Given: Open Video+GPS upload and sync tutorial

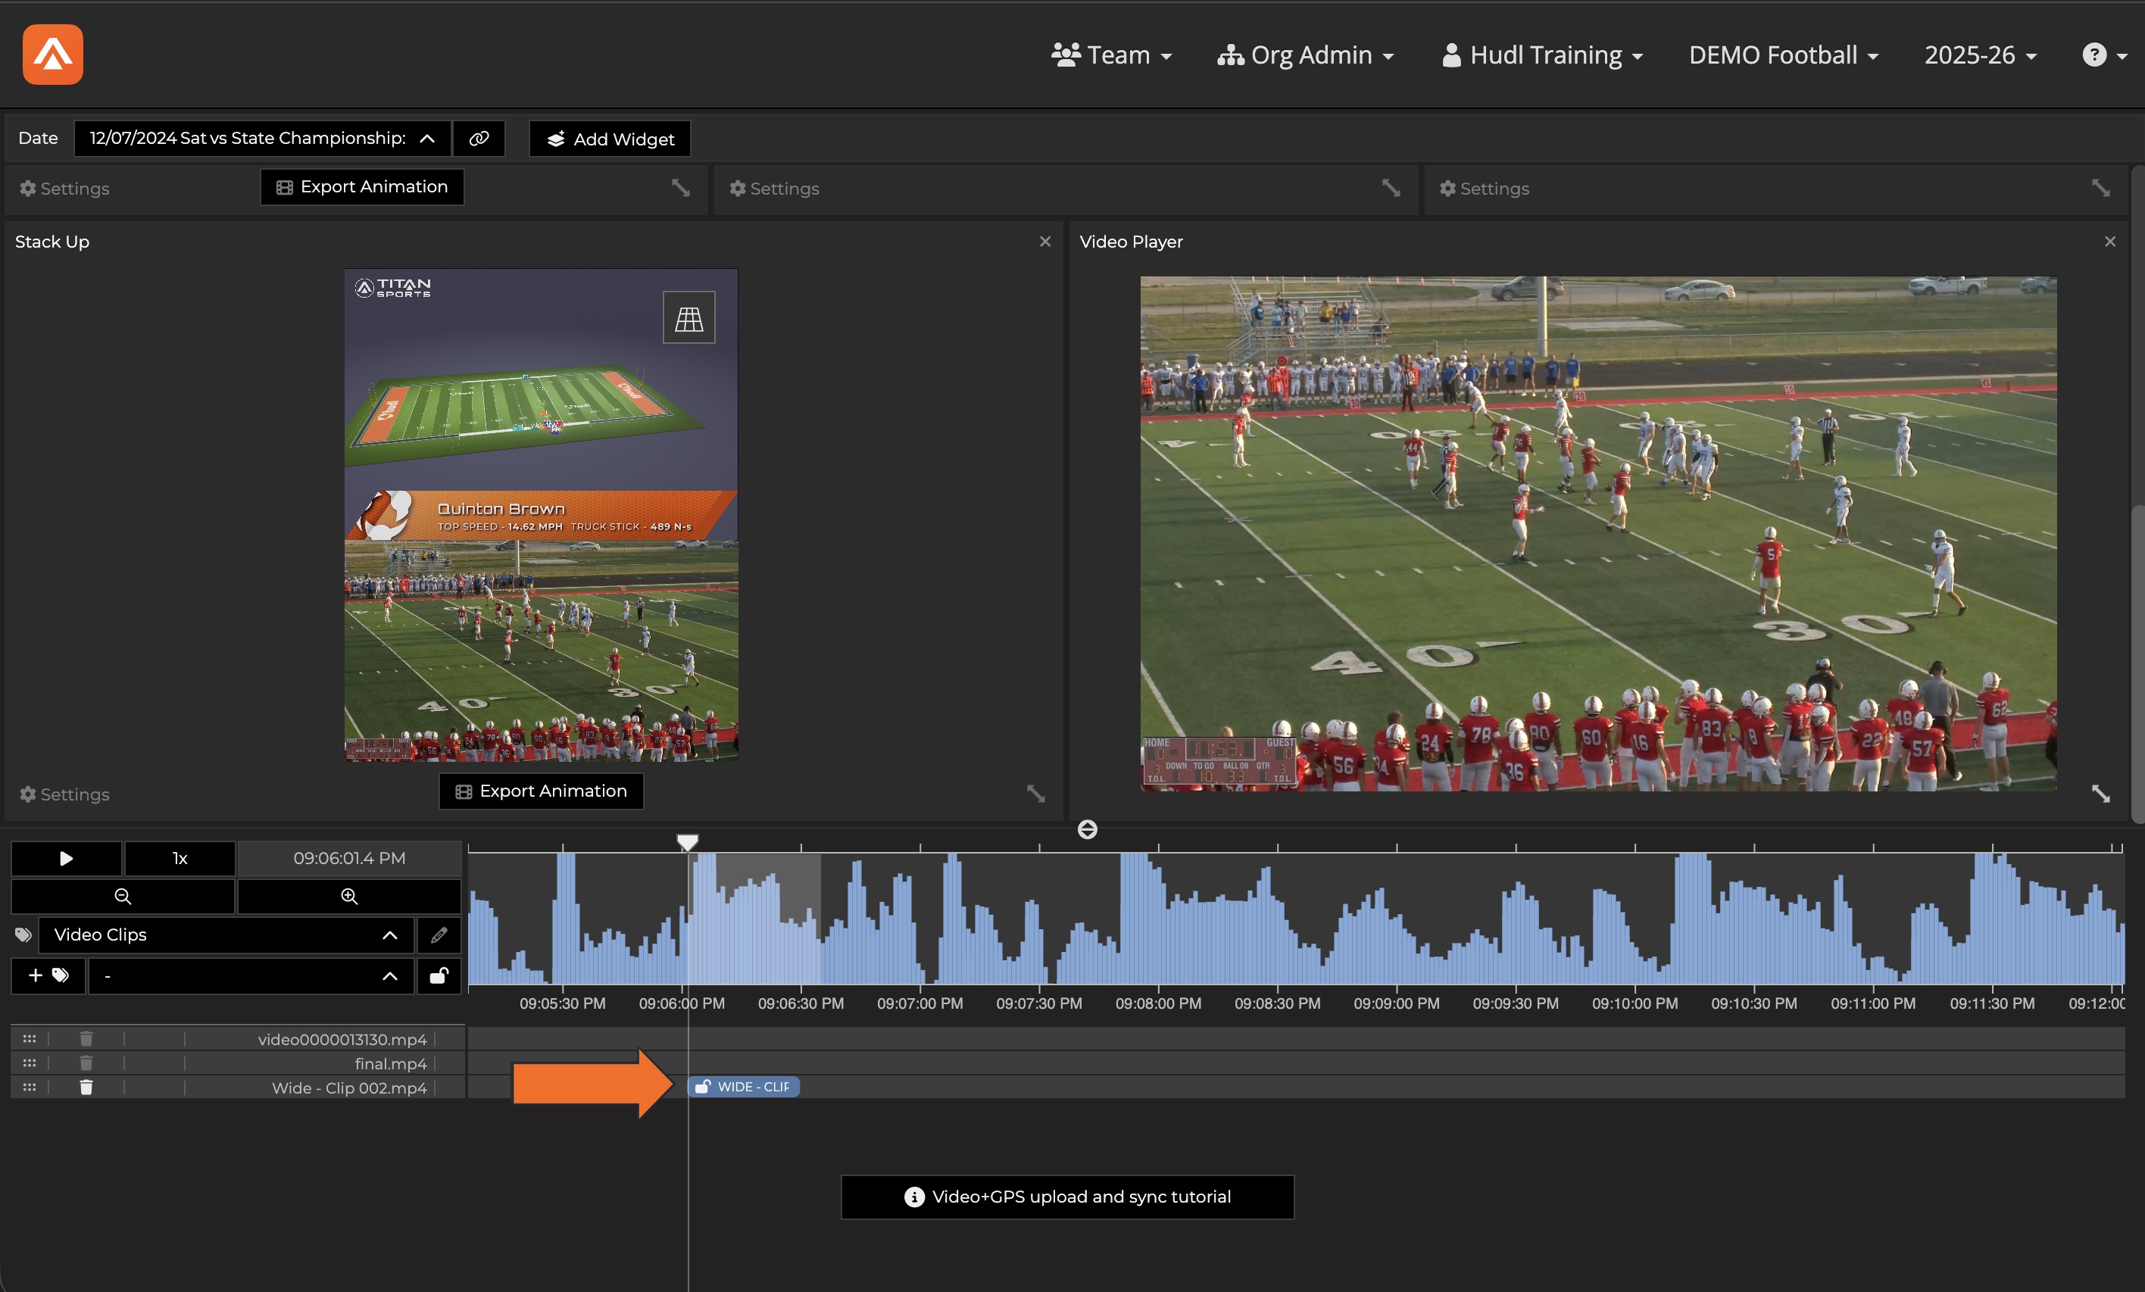Looking at the screenshot, I should pyautogui.click(x=1067, y=1197).
